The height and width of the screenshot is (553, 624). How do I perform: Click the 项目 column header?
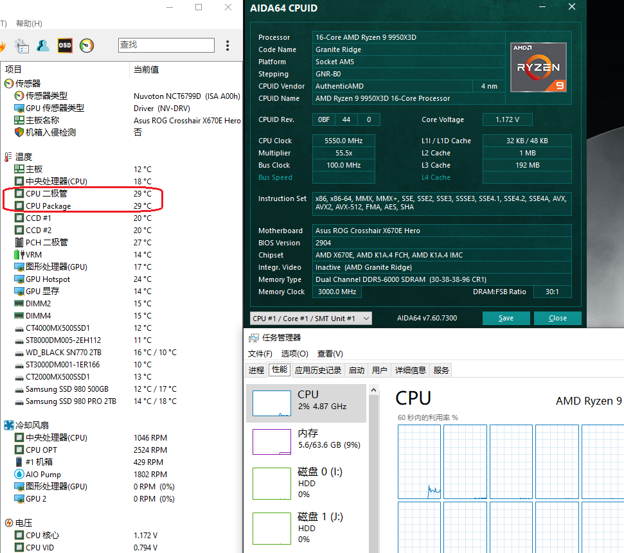click(x=13, y=69)
